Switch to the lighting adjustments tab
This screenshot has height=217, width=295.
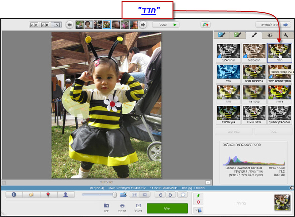point(270,34)
